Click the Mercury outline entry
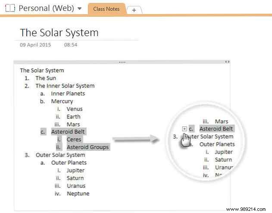 (x=62, y=101)
